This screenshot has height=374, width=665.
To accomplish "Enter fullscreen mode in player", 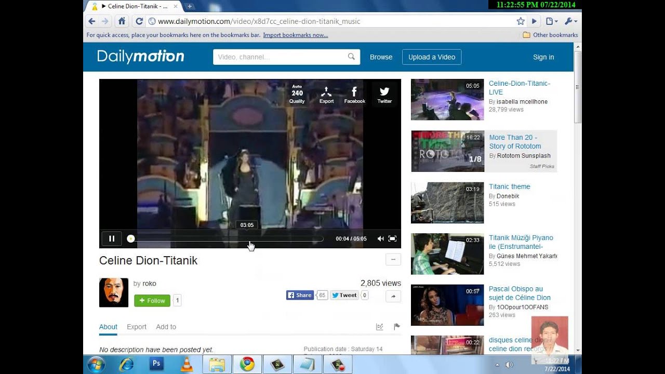I will (392, 239).
